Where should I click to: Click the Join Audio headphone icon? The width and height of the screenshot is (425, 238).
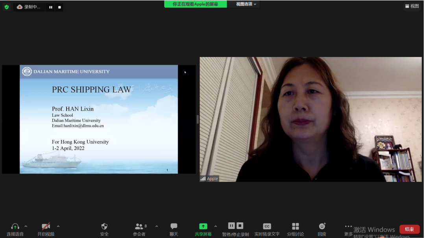(x=15, y=227)
